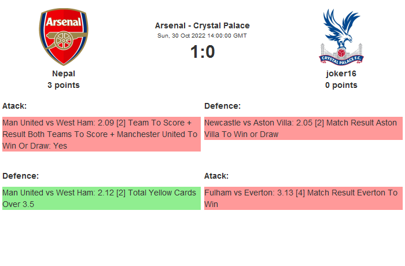Click the 0 points label

tap(341, 85)
